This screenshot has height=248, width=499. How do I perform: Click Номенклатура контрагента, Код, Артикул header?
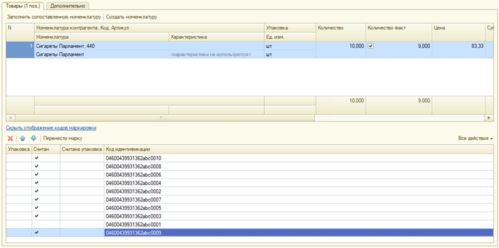click(150, 28)
